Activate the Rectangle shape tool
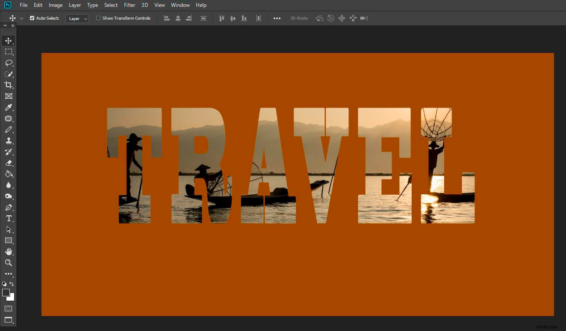566x331 pixels. click(x=9, y=240)
